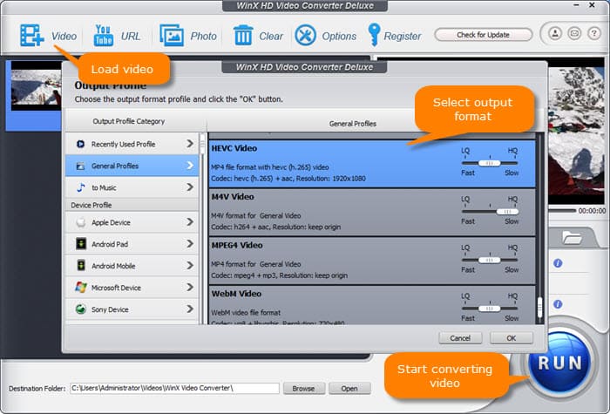Click the General Profiles category icon
Viewport: 610px width, 414px height.
tap(80, 166)
